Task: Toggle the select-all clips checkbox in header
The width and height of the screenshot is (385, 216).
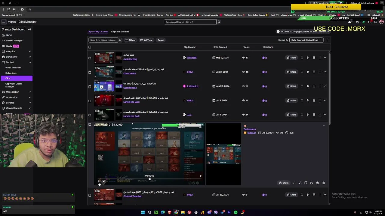Action: (90, 47)
